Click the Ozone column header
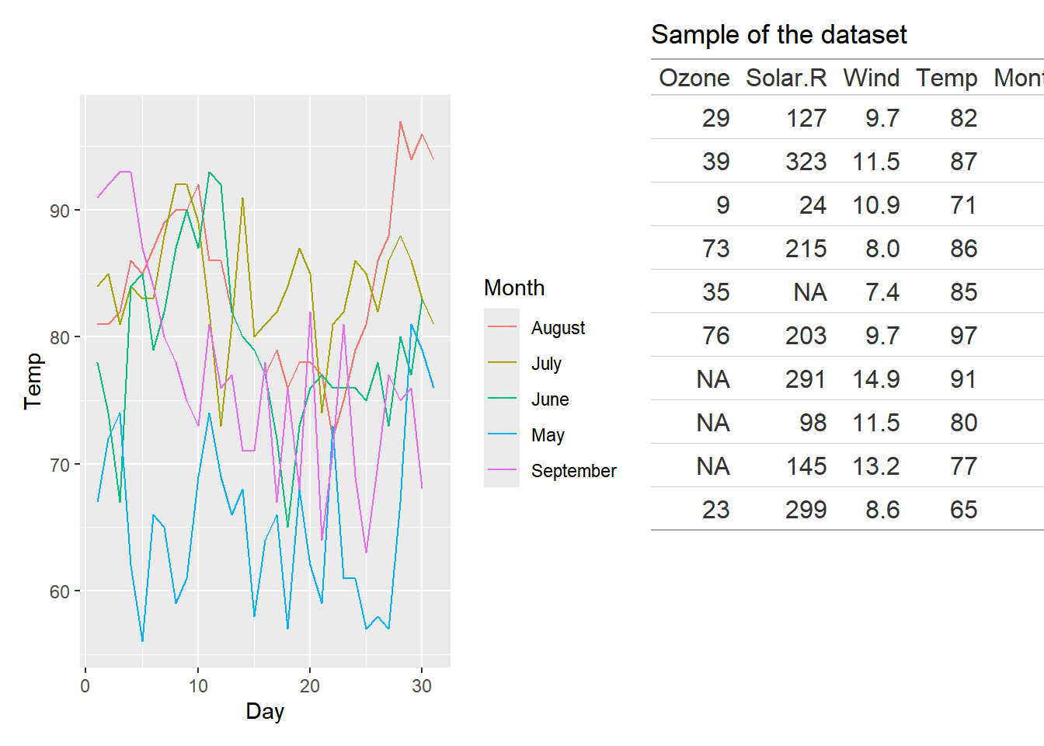This screenshot has height=746, width=1044. 694,78
